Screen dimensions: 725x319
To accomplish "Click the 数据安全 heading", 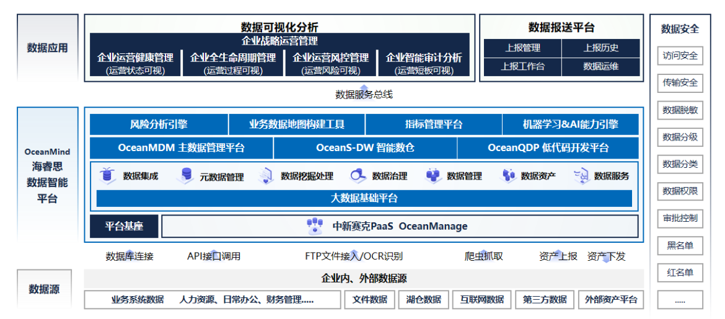I will click(680, 28).
